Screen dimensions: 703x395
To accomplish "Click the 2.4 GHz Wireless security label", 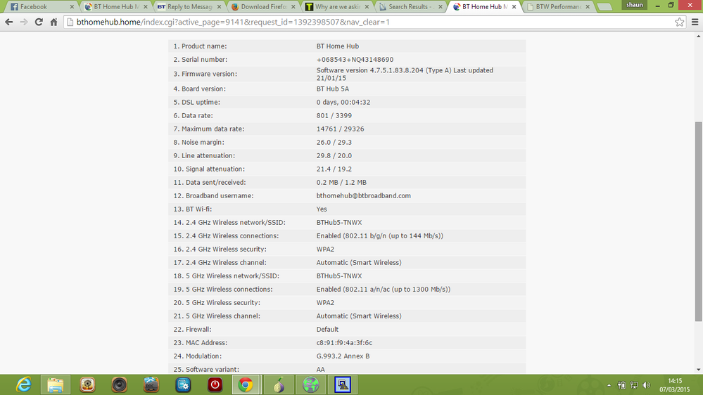I will (220, 249).
